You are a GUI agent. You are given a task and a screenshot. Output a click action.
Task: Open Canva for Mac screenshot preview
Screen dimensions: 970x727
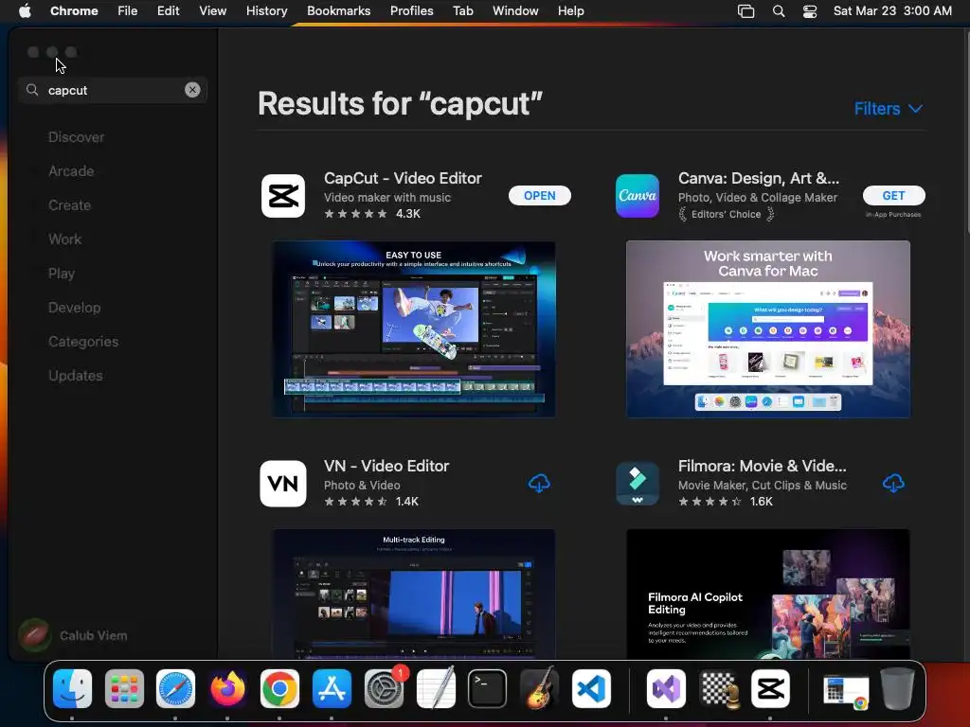(767, 329)
